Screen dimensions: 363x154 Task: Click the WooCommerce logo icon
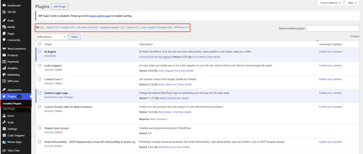click(x=4, y=49)
